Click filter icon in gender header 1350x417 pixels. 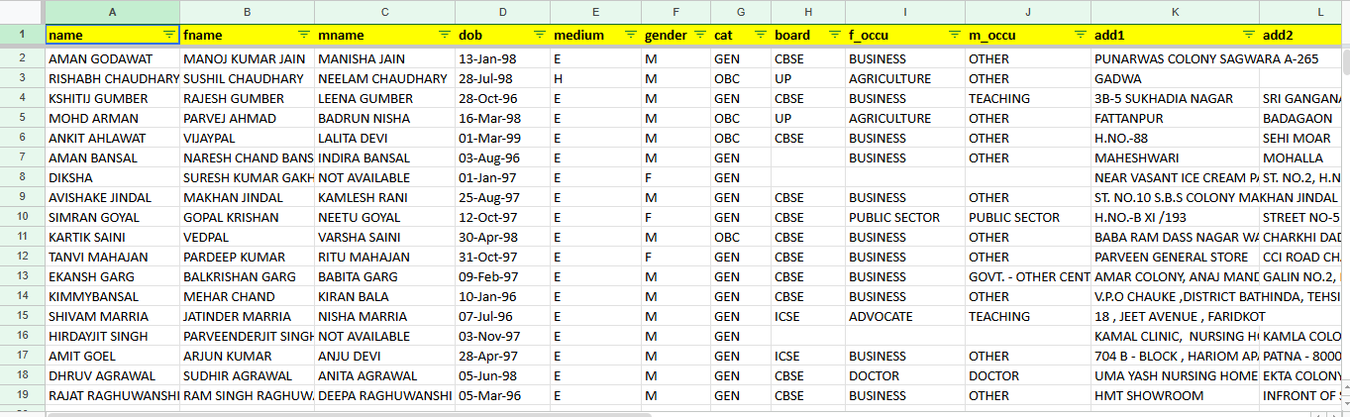pos(699,35)
